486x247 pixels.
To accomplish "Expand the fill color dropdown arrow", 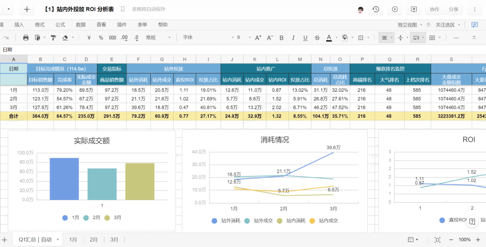I will (x=352, y=37).
